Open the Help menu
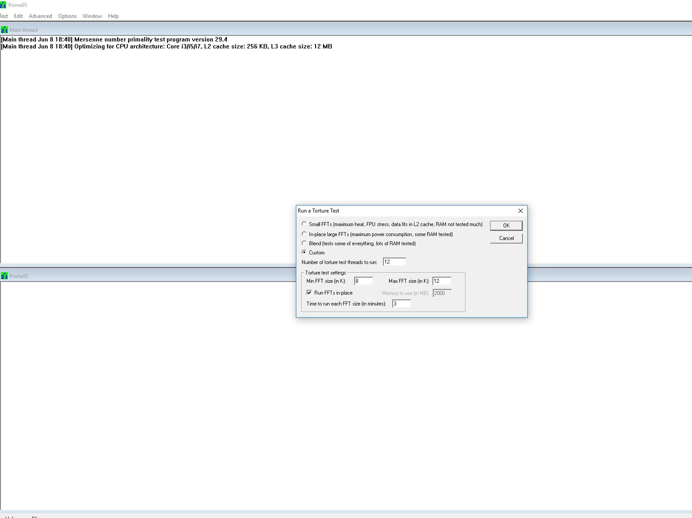 (113, 16)
